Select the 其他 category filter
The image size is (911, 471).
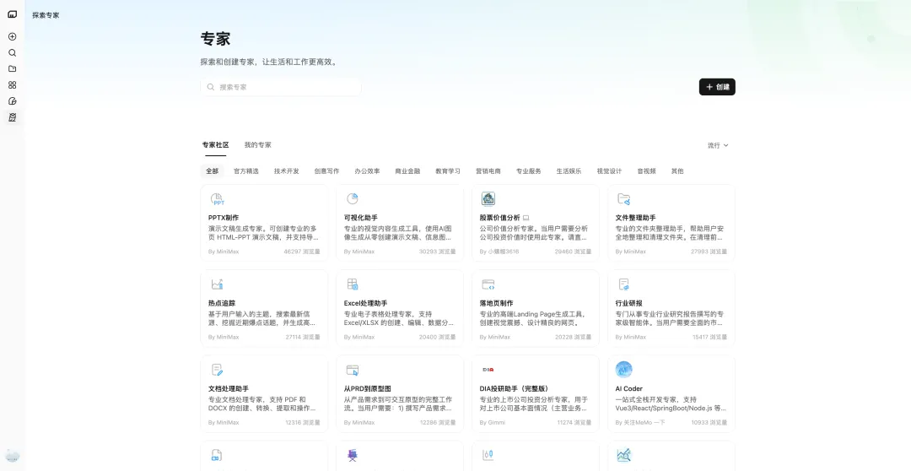tap(677, 171)
